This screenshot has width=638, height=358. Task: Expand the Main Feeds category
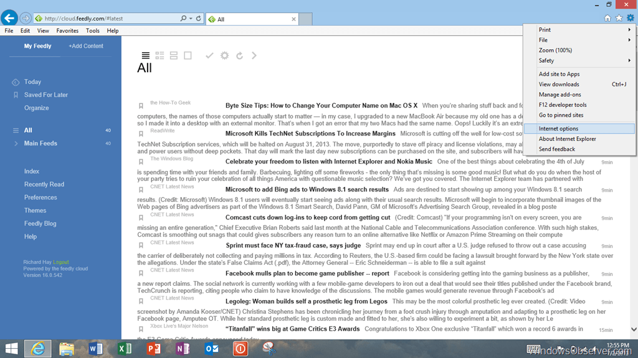click(x=16, y=144)
